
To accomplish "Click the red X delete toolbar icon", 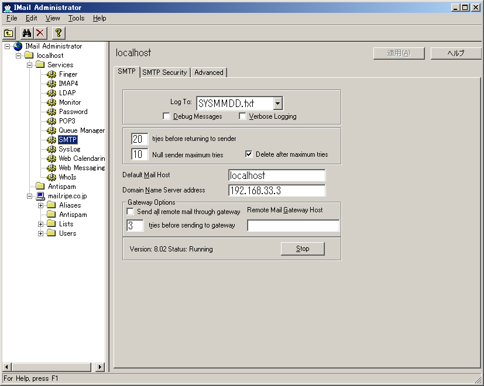I will 40,33.
